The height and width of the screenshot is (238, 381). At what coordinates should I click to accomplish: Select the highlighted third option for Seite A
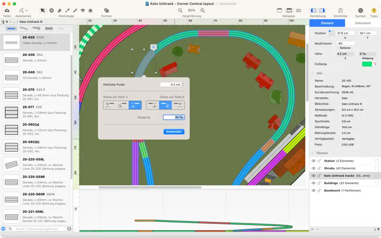click(135, 105)
